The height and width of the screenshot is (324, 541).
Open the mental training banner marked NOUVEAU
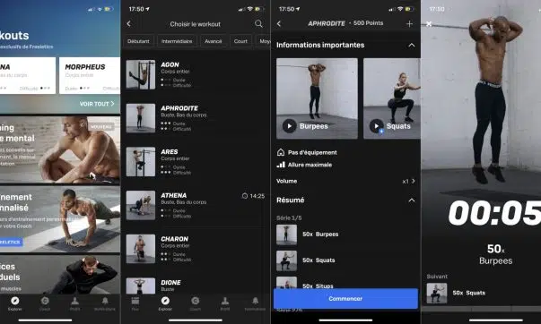tap(60, 149)
